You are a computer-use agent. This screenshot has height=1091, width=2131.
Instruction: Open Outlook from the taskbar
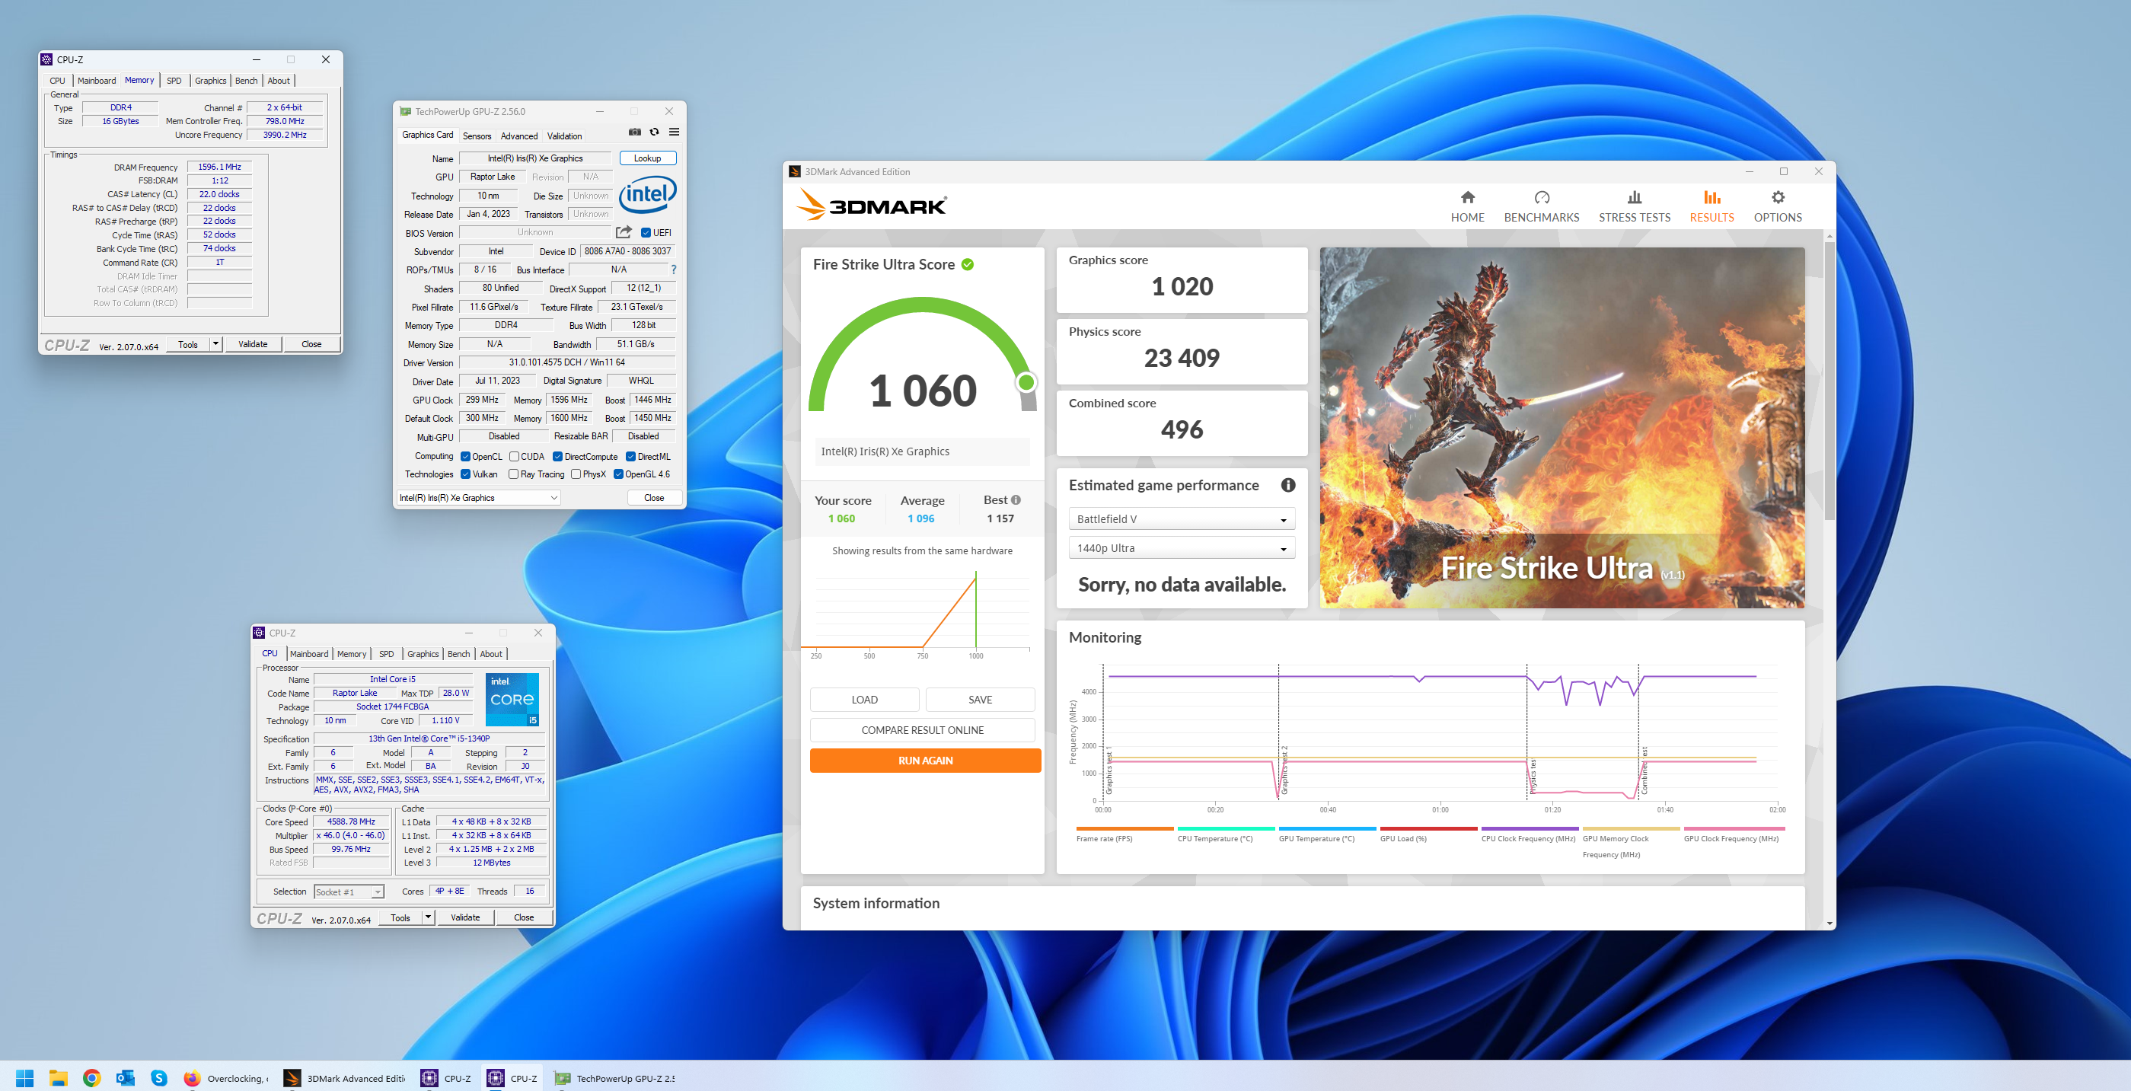click(125, 1078)
